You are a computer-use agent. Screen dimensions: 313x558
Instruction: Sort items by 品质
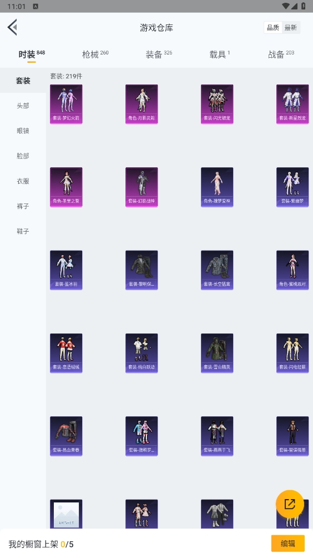tap(273, 27)
